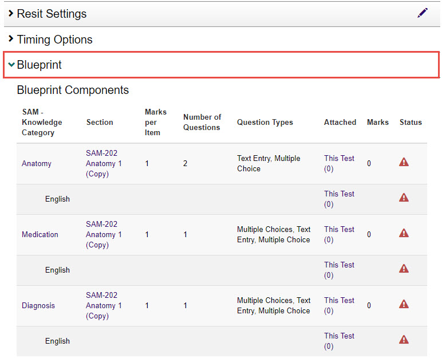Click the Status column header
The height and width of the screenshot is (362, 442).
coord(411,123)
